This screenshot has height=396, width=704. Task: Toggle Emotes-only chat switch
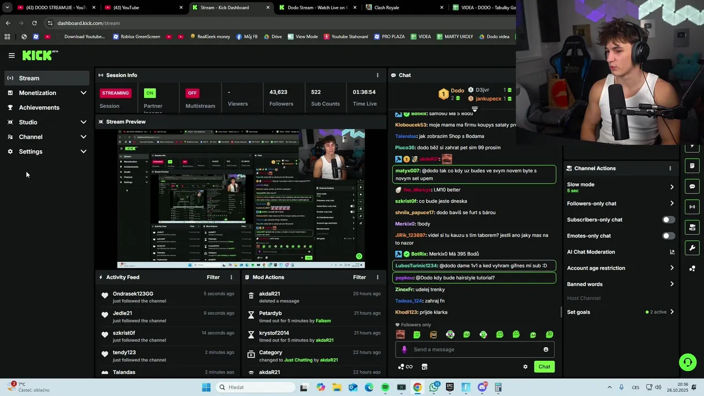668,236
